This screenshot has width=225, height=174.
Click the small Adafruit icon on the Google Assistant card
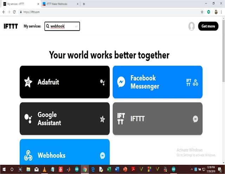point(102,119)
